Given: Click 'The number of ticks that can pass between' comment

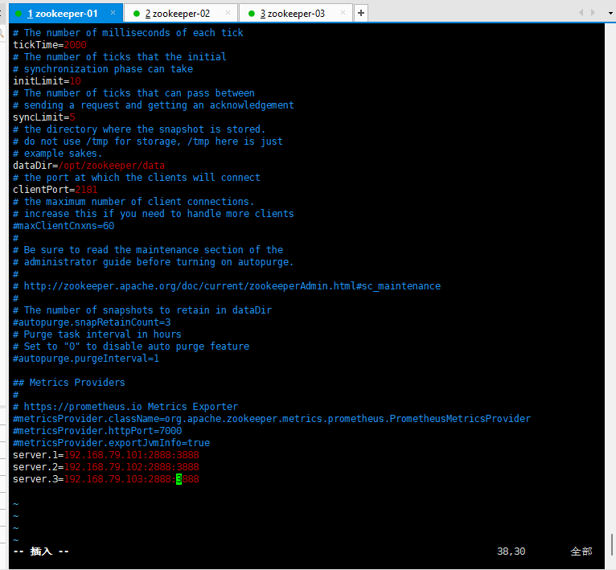Looking at the screenshot, I should coord(133,93).
